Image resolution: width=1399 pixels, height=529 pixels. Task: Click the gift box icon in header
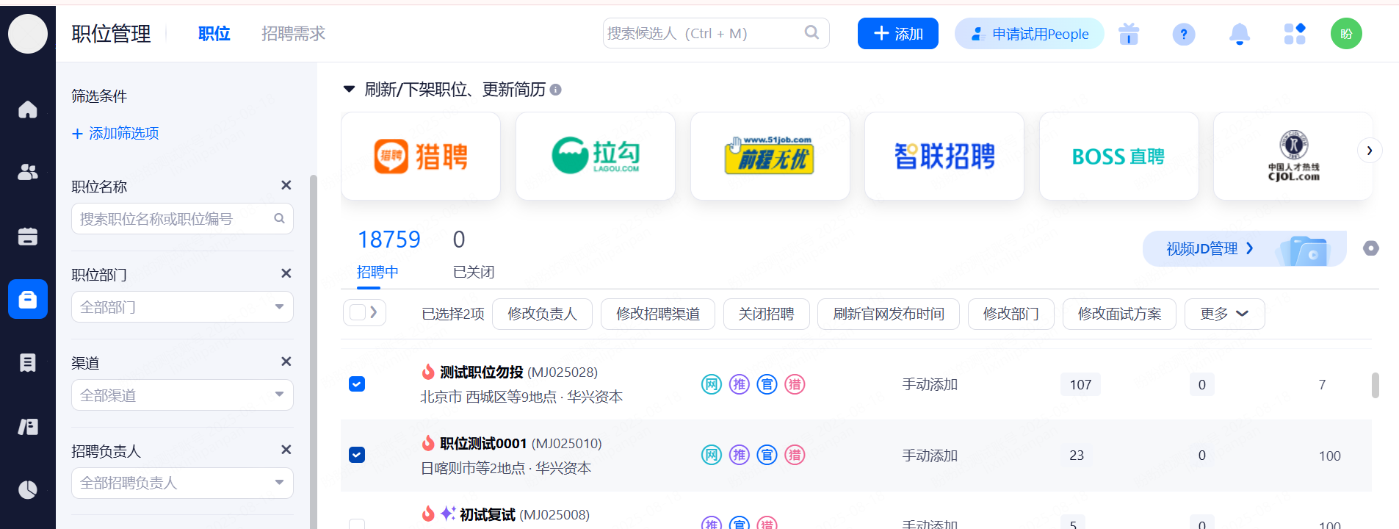coord(1128,34)
